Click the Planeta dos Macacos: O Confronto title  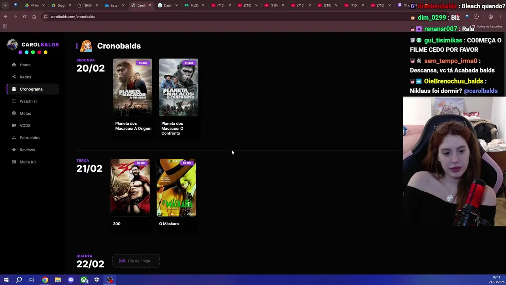pos(172,128)
